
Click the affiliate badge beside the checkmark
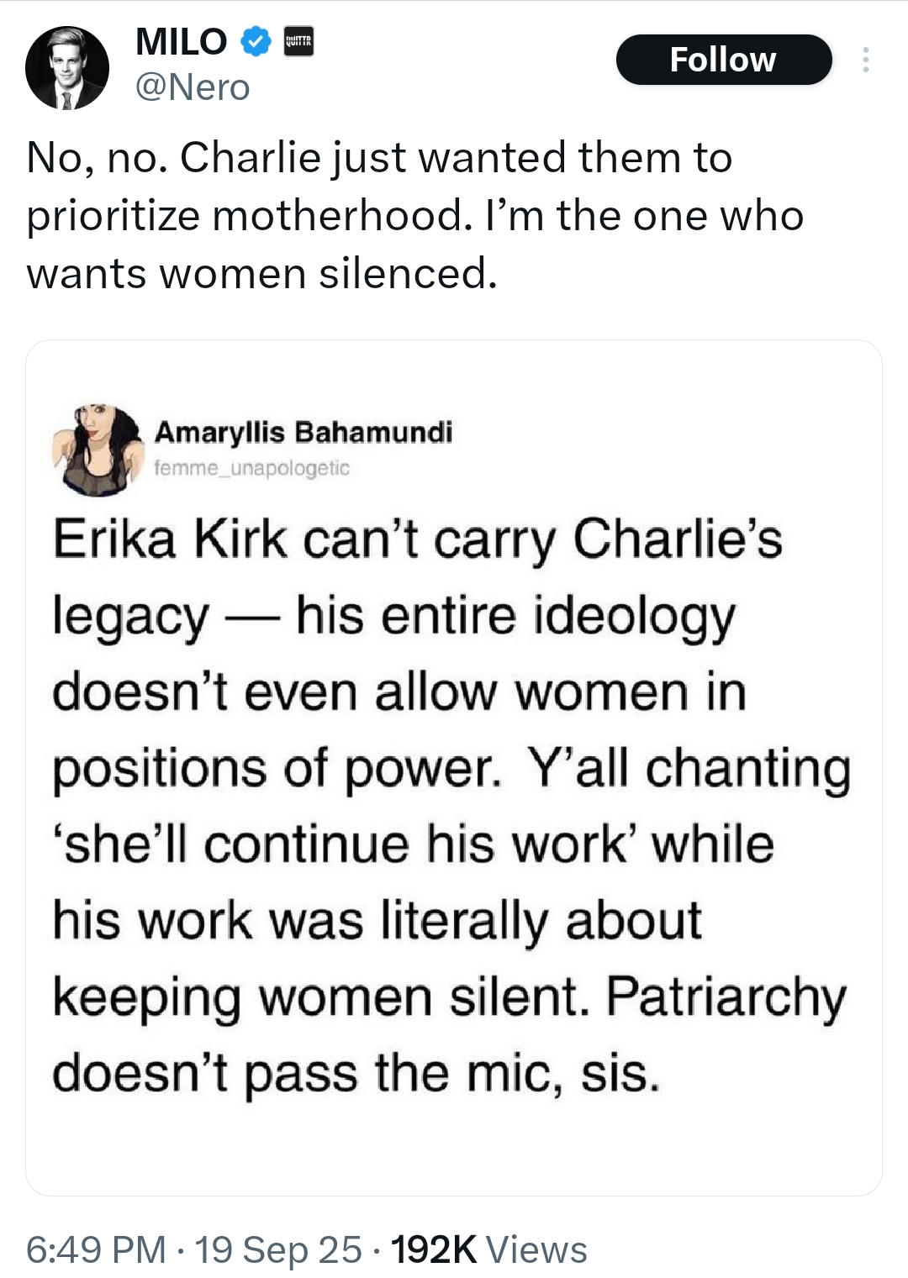tap(298, 41)
